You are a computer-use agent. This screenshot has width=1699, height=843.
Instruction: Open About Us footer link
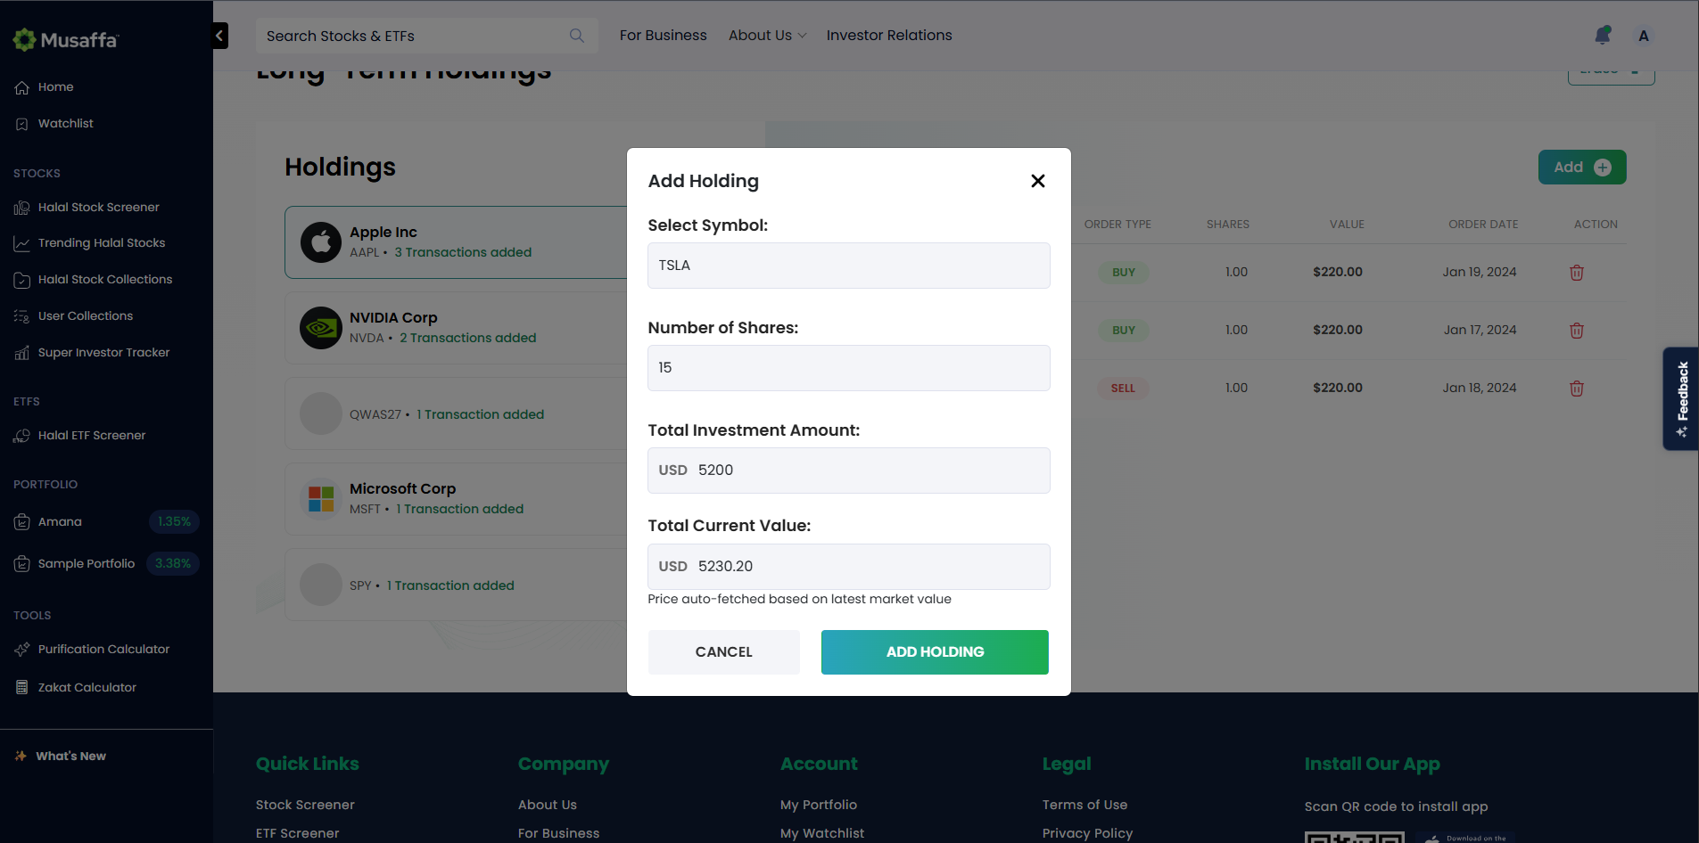click(548, 805)
